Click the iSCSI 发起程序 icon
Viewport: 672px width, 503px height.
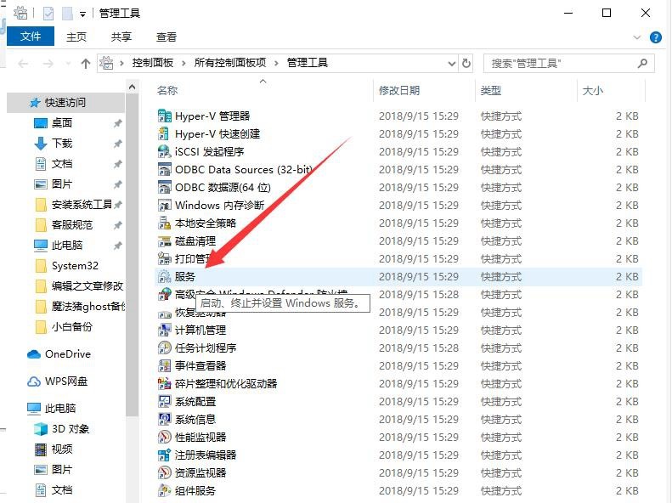click(x=165, y=152)
